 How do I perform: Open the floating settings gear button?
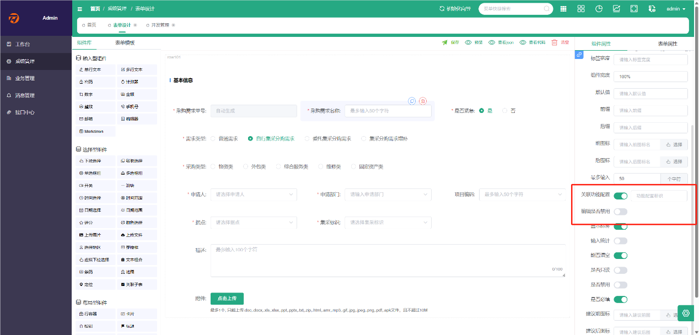686,313
